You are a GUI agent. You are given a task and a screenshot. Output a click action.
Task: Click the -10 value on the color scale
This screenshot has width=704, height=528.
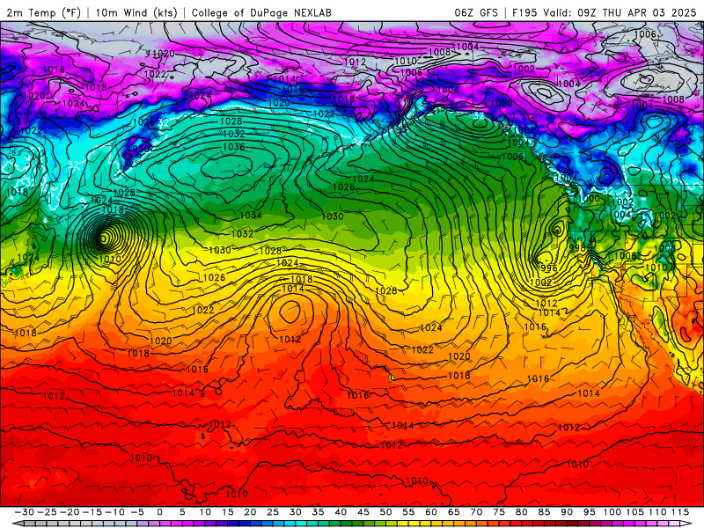114,512
